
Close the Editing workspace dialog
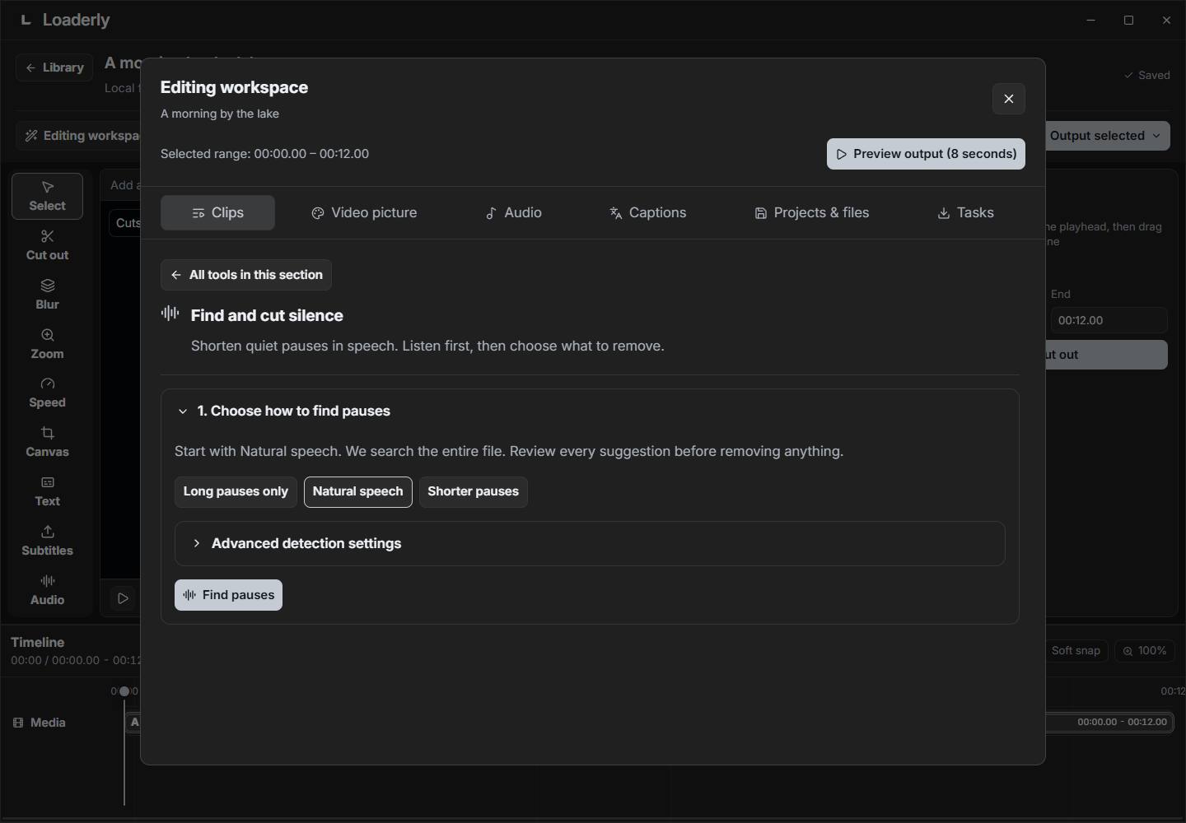pos(1008,99)
